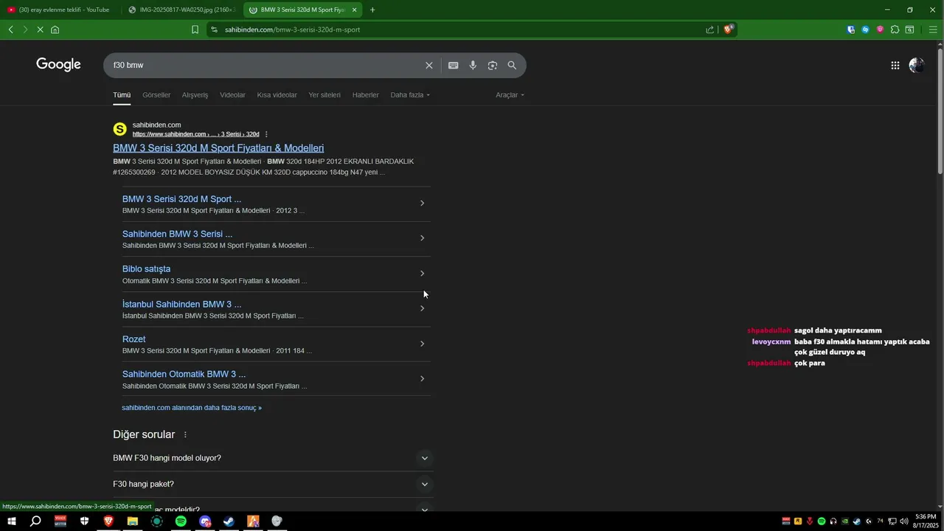Viewport: 944px width, 531px height.
Task: Open Windows taskbar search
Action: [35, 521]
